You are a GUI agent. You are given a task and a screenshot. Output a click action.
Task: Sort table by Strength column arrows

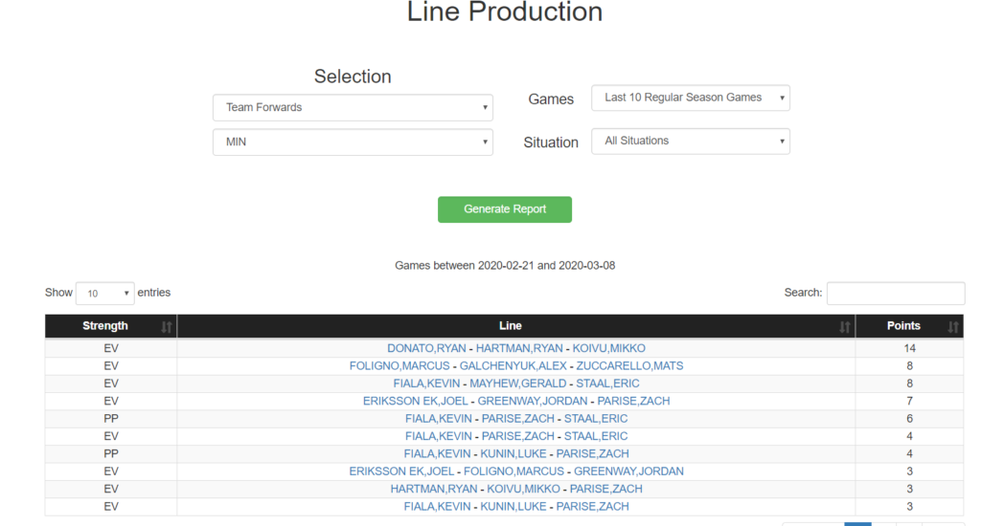tap(167, 327)
